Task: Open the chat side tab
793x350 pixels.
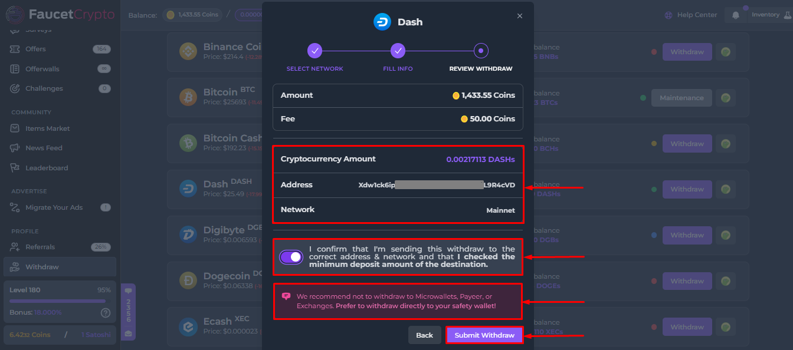Action: [129, 312]
